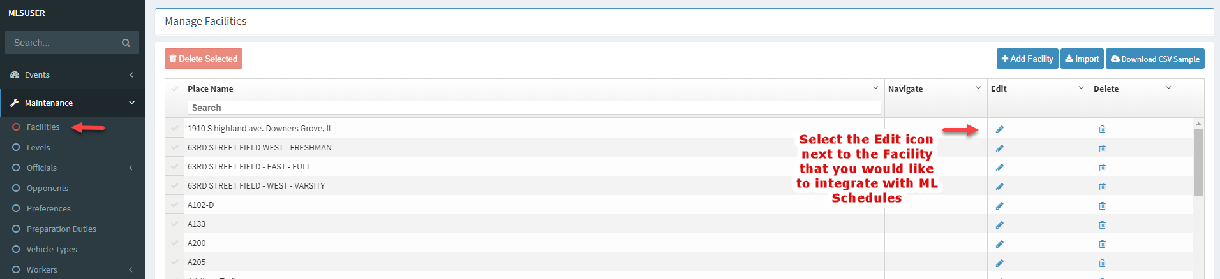Click the Add Facility button
1220x279 pixels.
point(1027,59)
